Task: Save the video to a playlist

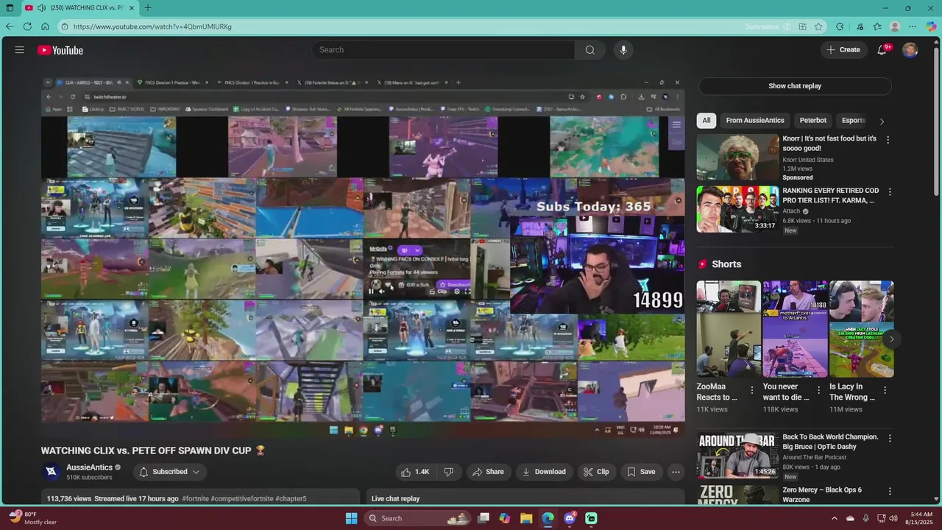Action: tap(640, 472)
